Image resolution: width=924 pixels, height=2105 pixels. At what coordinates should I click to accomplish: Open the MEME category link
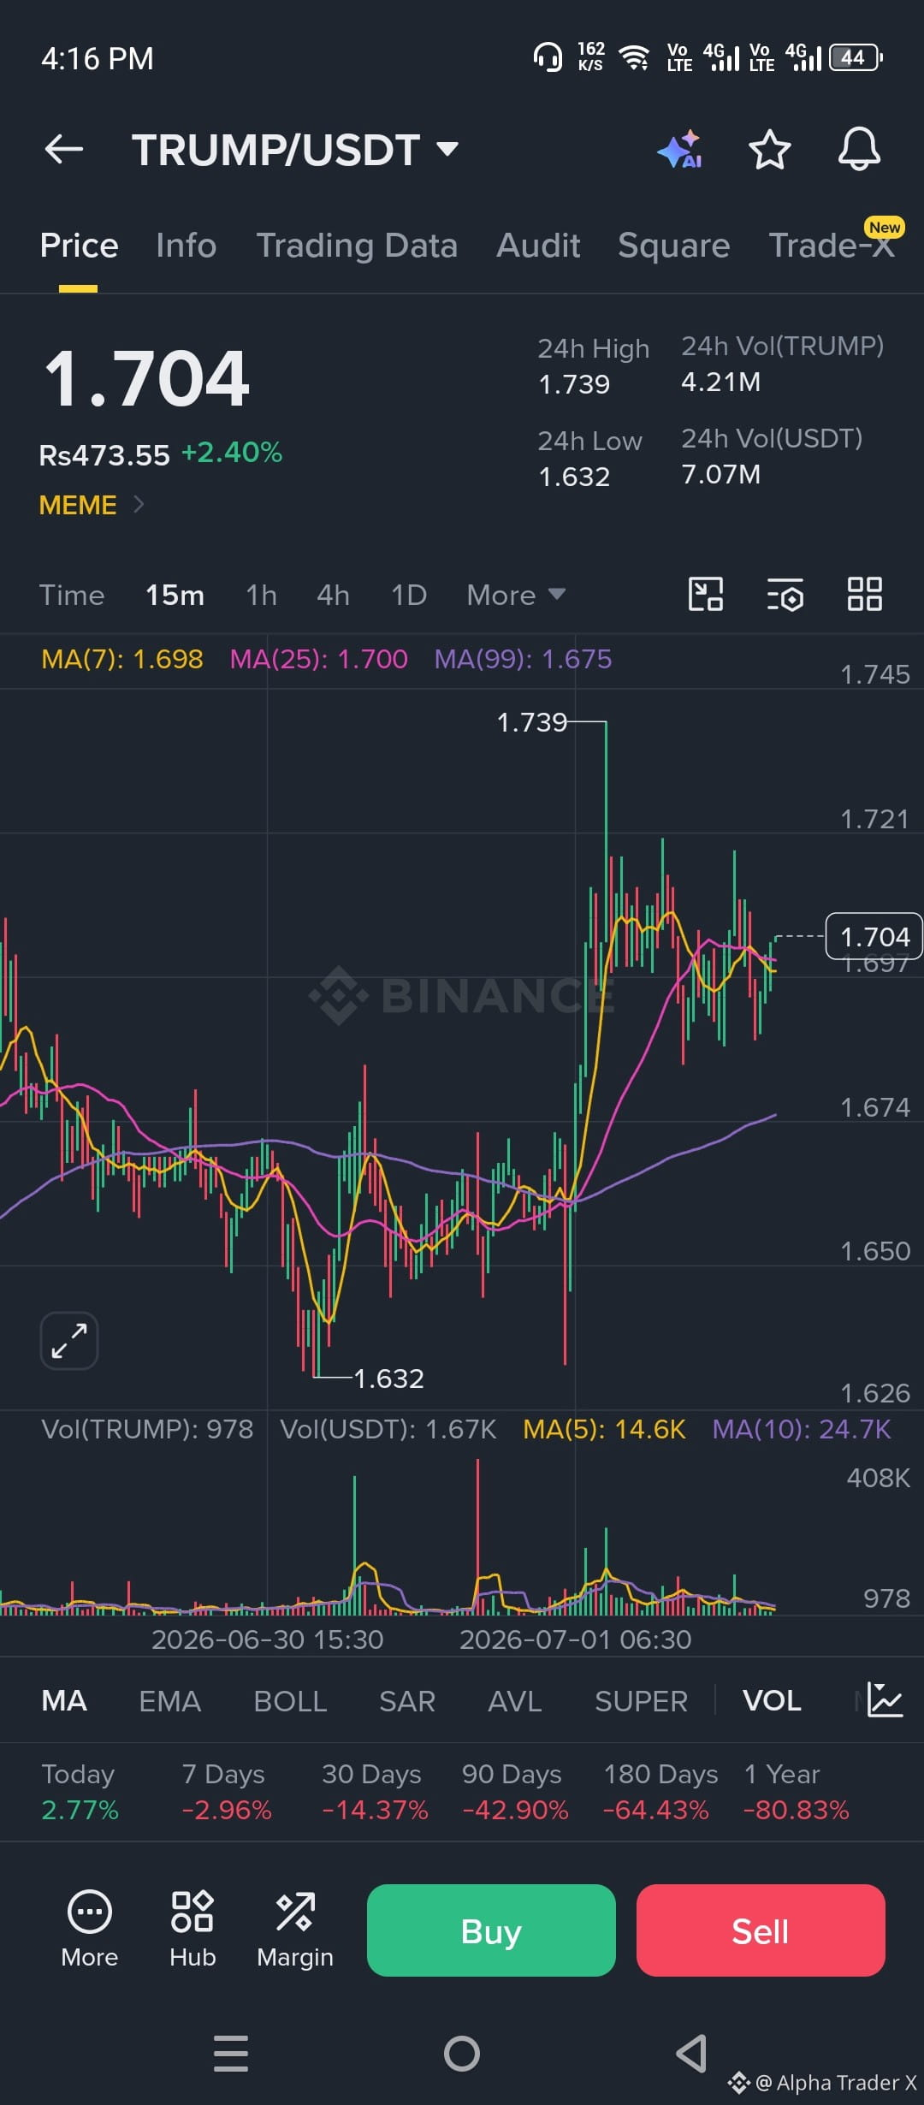click(x=91, y=505)
